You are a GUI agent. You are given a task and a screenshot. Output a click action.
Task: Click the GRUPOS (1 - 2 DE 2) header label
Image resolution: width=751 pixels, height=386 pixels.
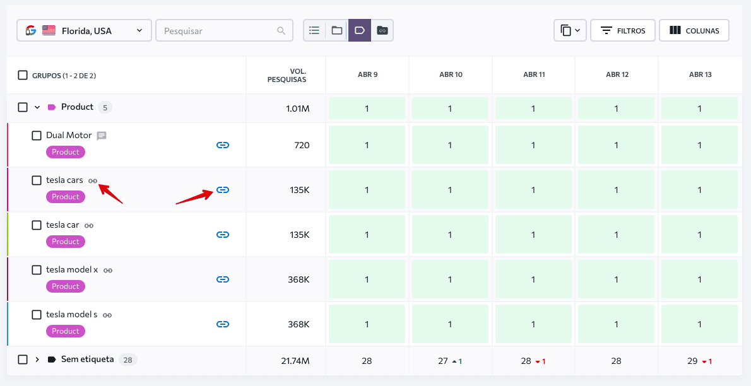tap(64, 76)
